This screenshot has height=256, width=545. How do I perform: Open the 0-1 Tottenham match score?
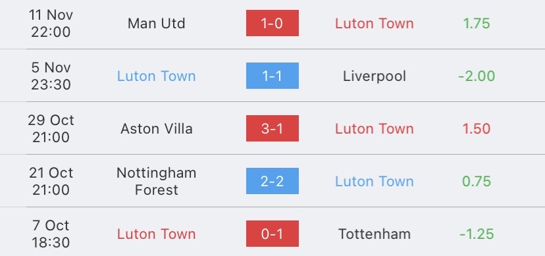[272, 234]
